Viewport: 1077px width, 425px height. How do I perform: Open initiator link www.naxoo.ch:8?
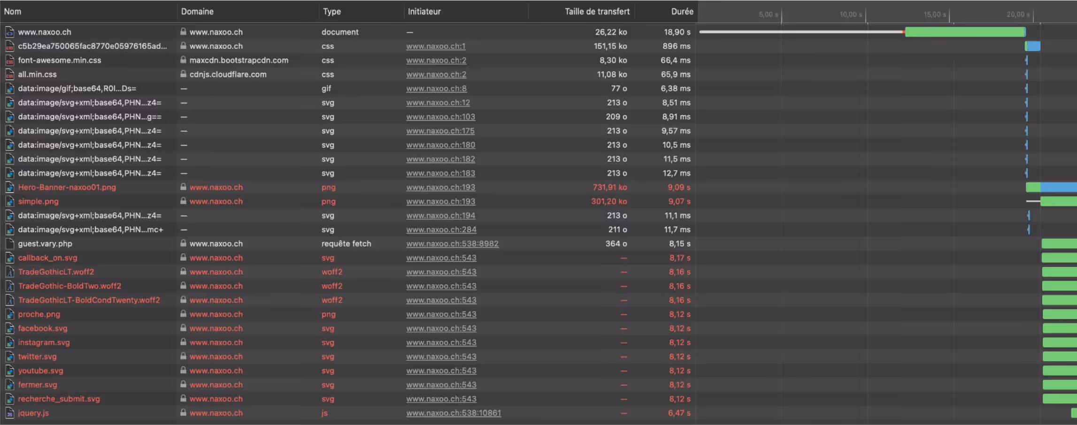(436, 88)
